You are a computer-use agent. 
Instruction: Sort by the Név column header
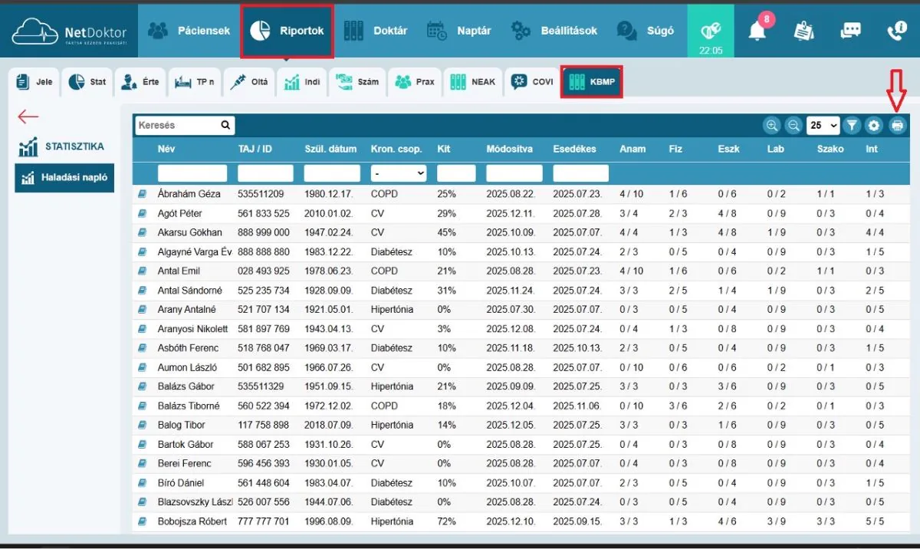[166, 149]
